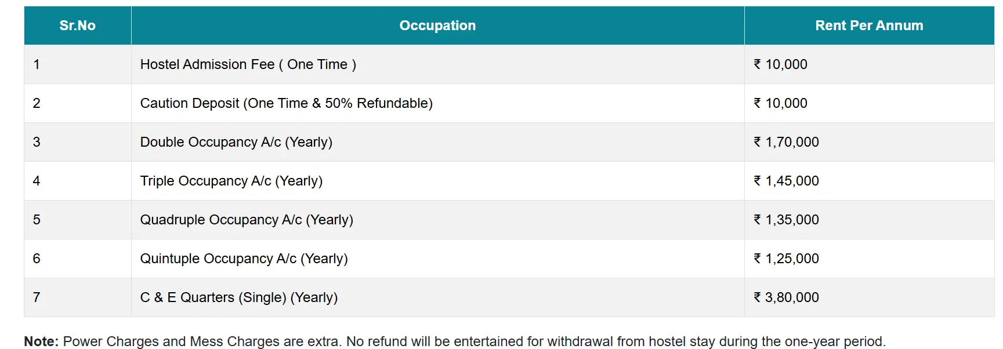The width and height of the screenshot is (1003, 349).
Task: Click the Occupation column header
Action: [437, 26]
